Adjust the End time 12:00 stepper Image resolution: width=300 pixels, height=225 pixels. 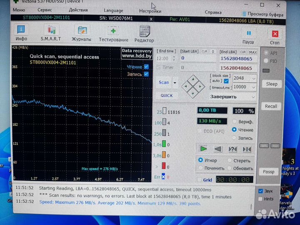[x=174, y=58]
